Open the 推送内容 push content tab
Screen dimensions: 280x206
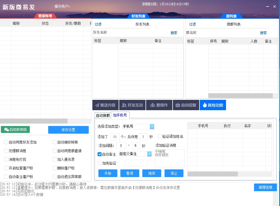tap(105, 105)
